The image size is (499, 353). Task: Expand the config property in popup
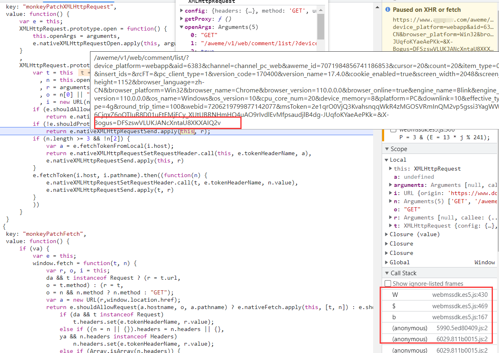(x=182, y=11)
